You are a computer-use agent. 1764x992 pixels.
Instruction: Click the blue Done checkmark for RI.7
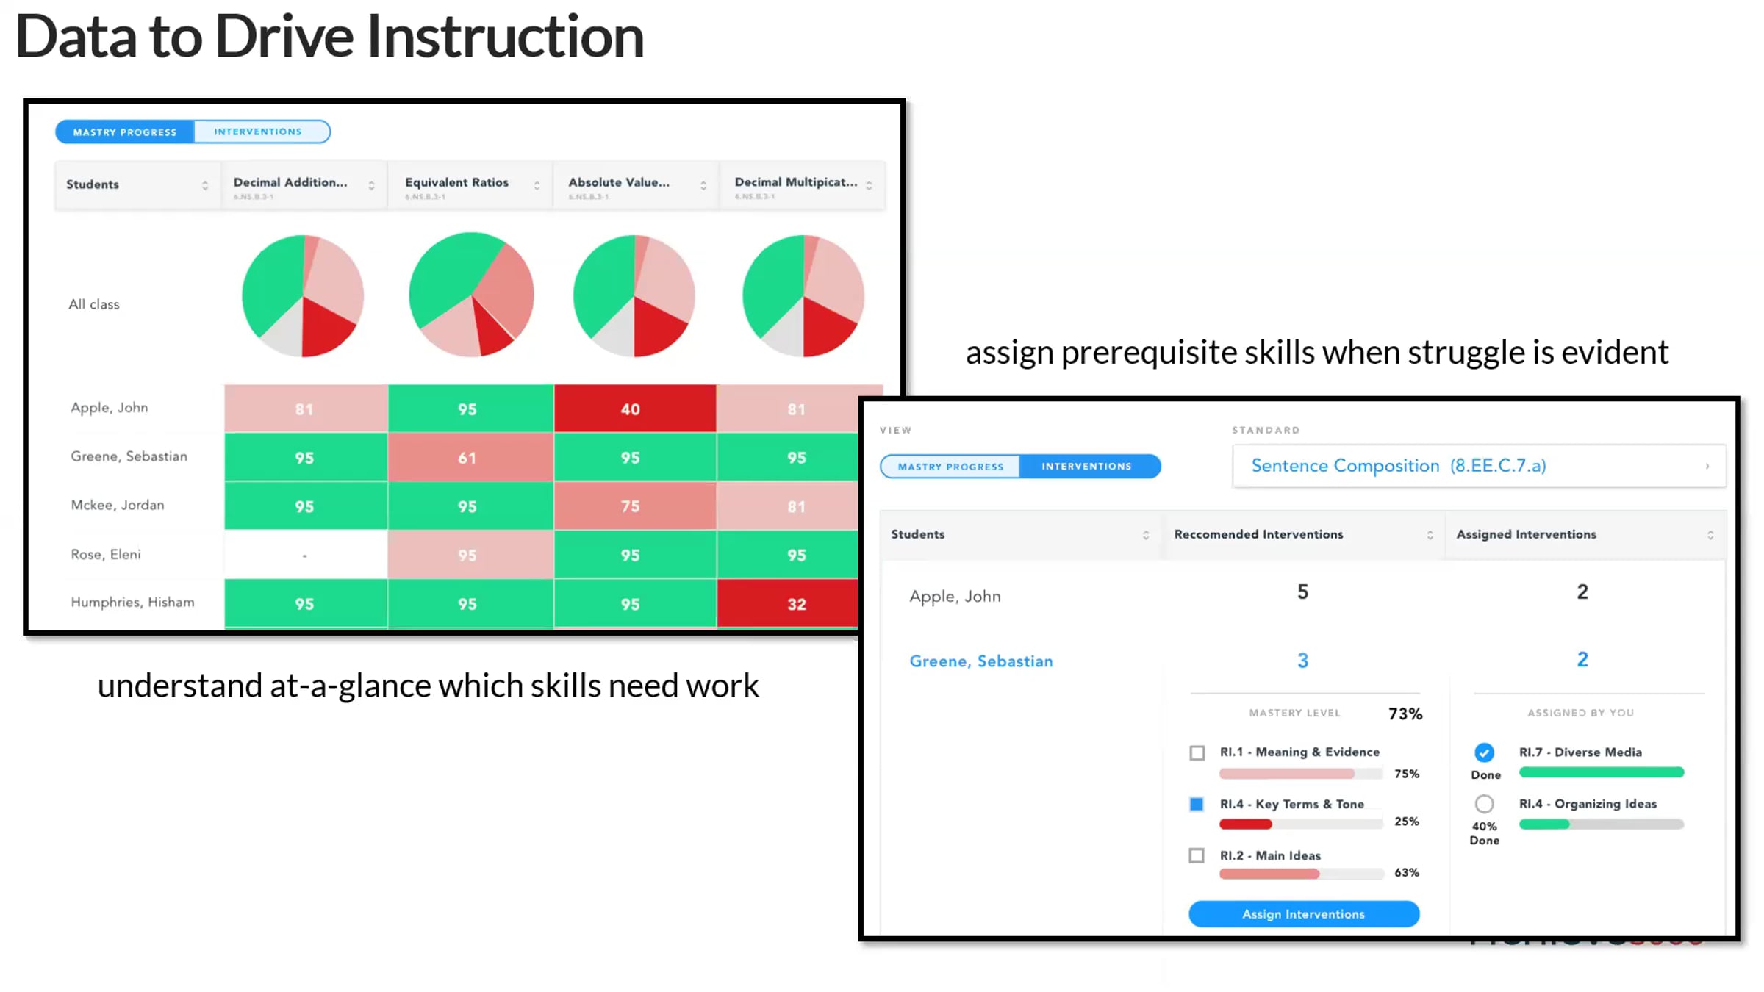pyautogui.click(x=1484, y=752)
